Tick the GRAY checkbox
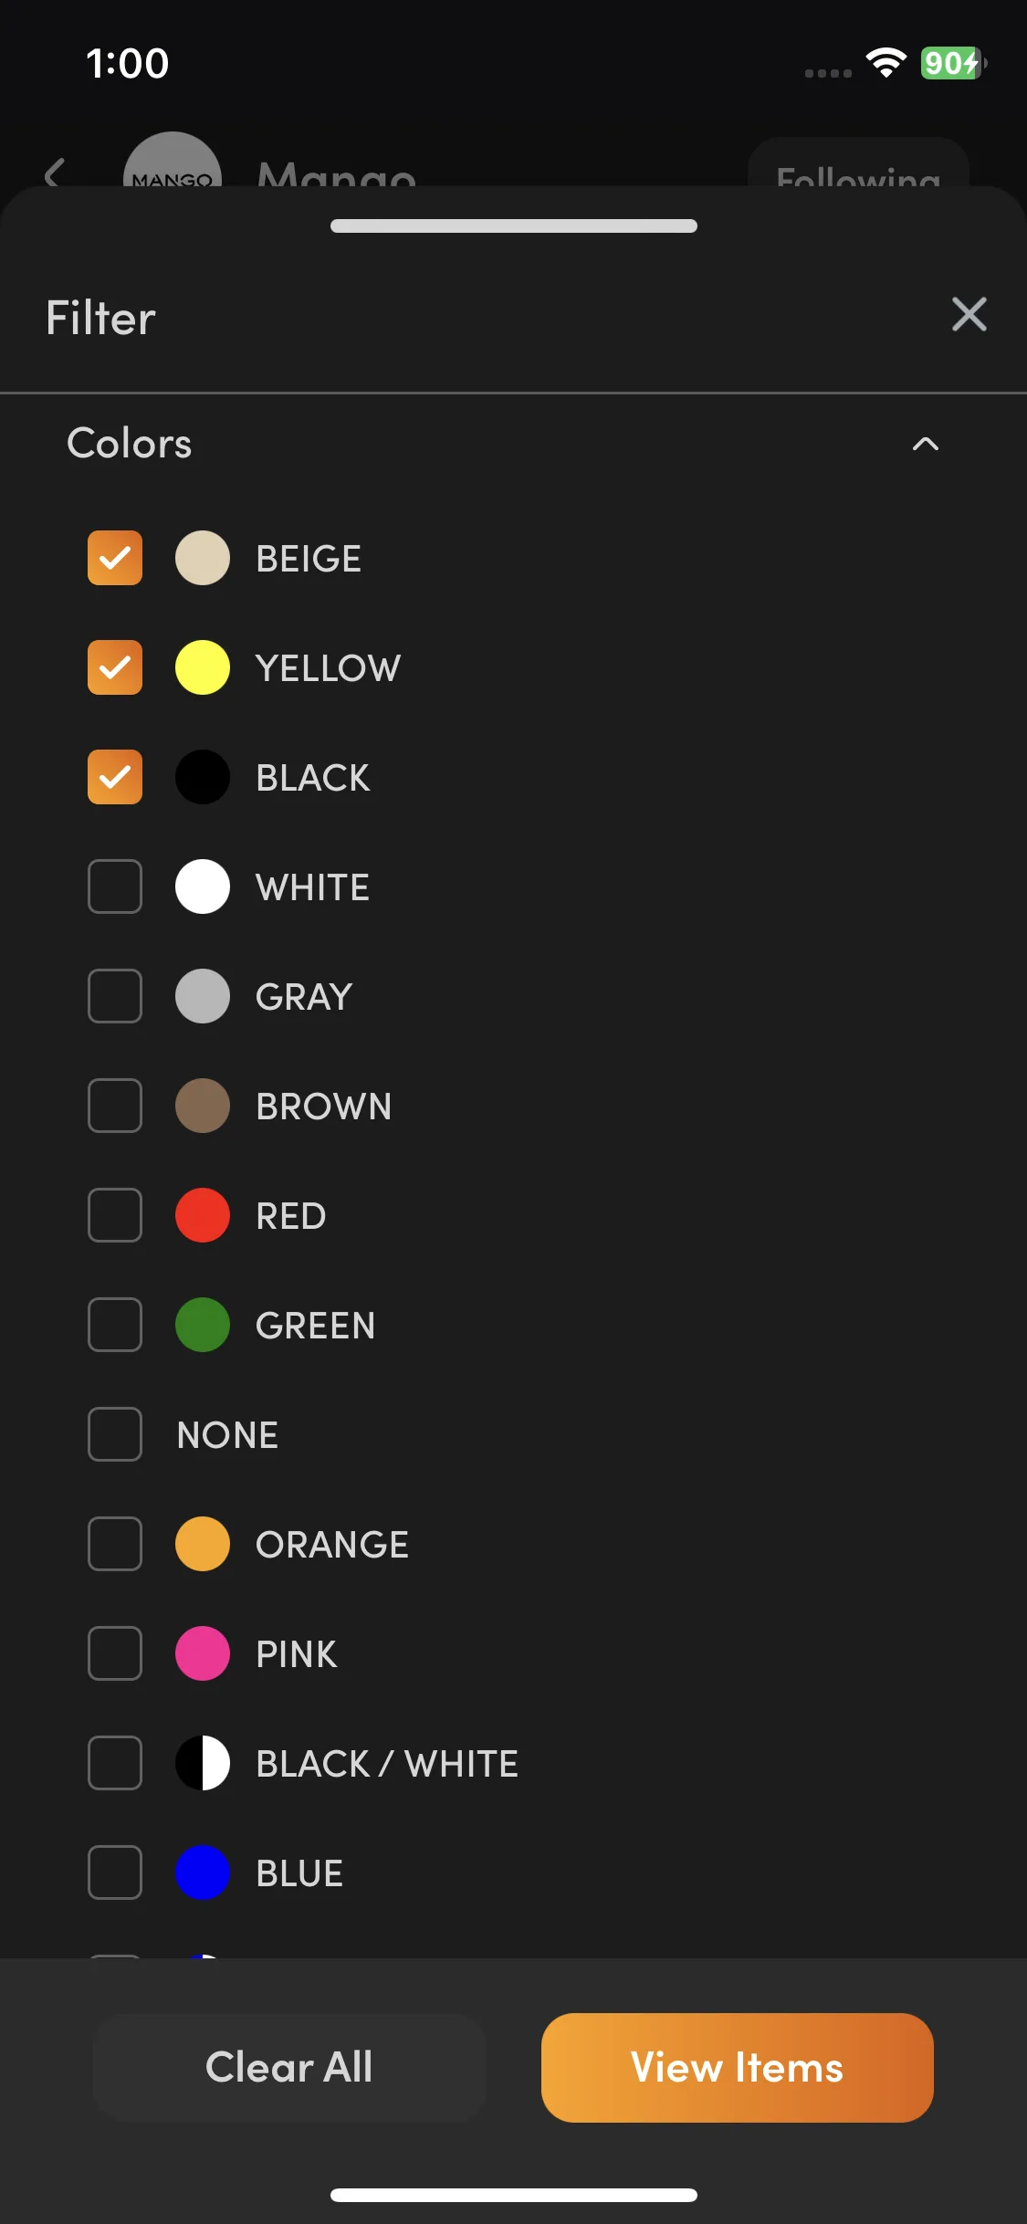1027x2224 pixels. pos(115,996)
